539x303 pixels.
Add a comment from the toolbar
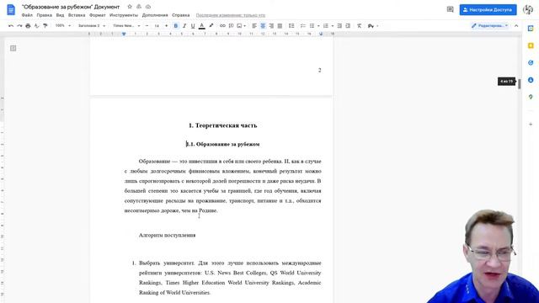pos(231,26)
